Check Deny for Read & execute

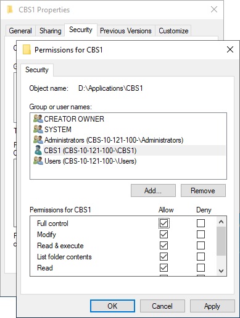coord(201,245)
